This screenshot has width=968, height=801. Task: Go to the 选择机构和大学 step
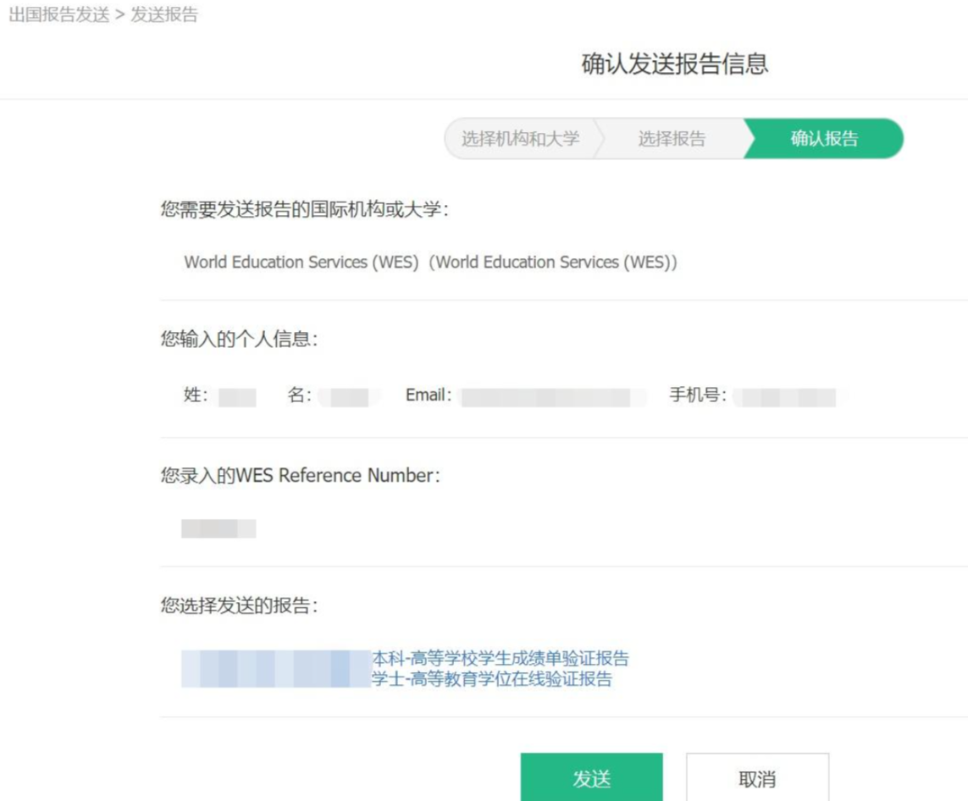tap(521, 138)
